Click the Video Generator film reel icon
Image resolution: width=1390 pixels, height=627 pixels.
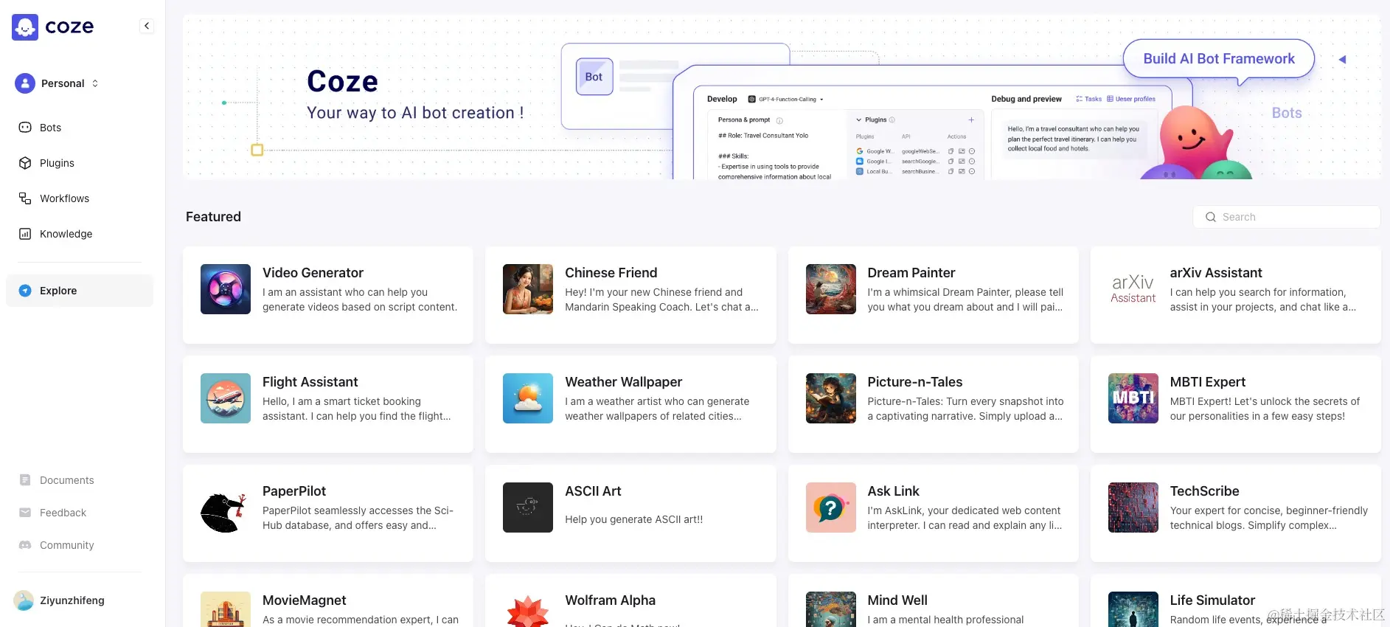pyautogui.click(x=226, y=289)
